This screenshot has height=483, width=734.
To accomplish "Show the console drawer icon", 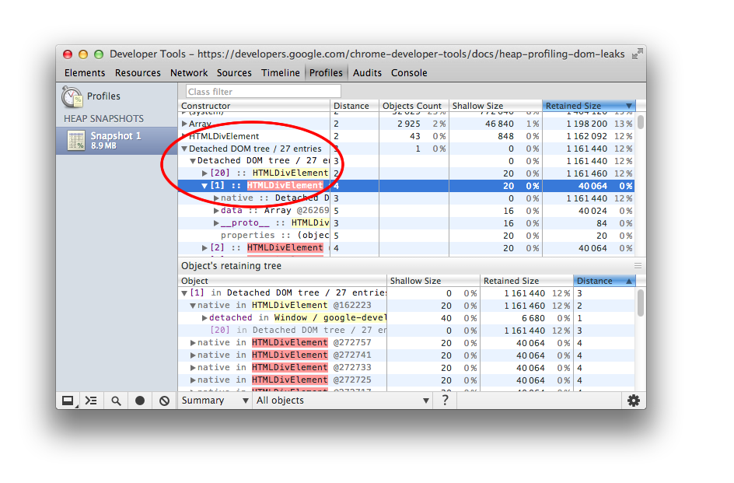I will pyautogui.click(x=91, y=401).
